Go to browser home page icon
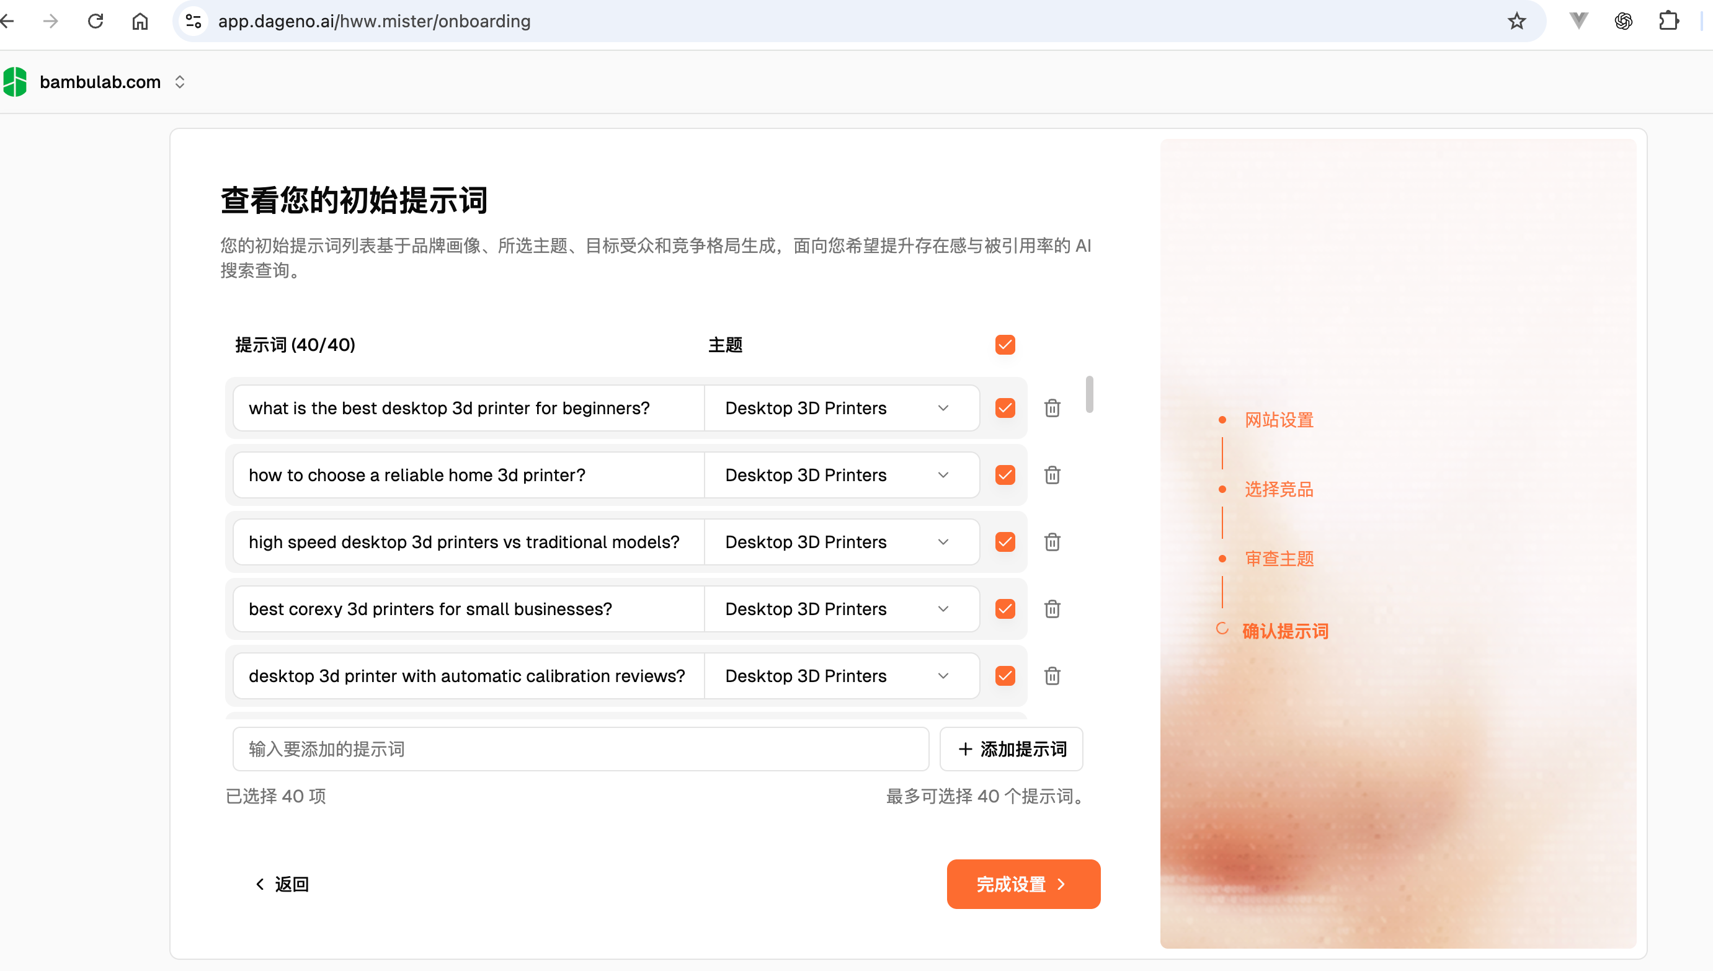This screenshot has width=1713, height=971. [x=140, y=21]
